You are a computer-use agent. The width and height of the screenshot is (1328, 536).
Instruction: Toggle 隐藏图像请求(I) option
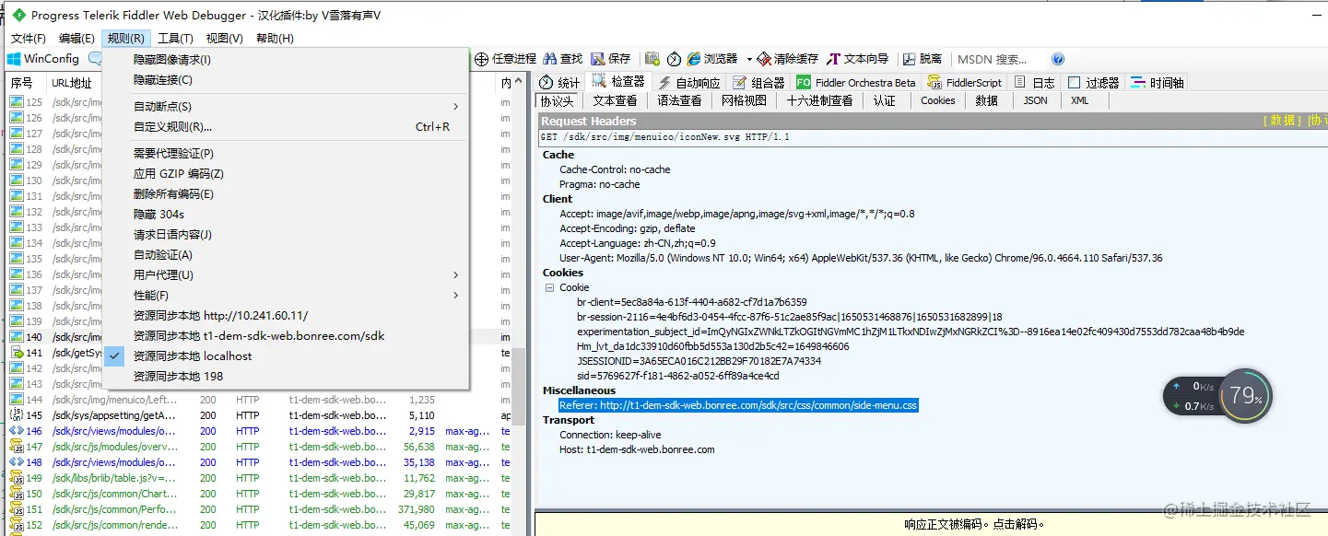286,60
